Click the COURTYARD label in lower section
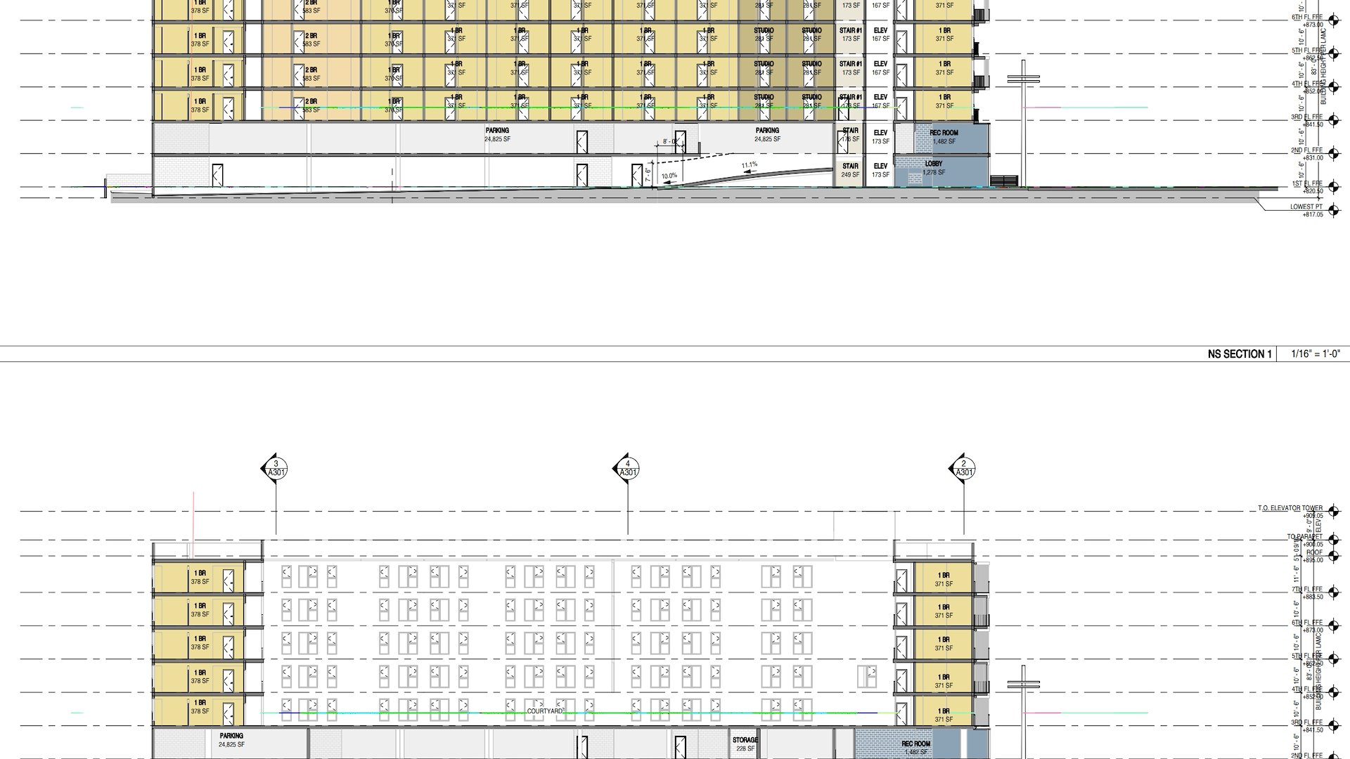Image resolution: width=1350 pixels, height=759 pixels. (546, 711)
